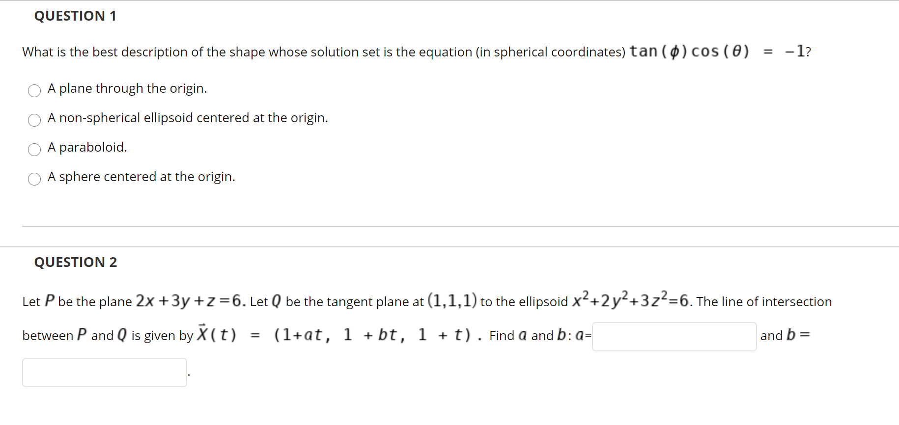Click inside the empty b= answer box

pos(104,372)
